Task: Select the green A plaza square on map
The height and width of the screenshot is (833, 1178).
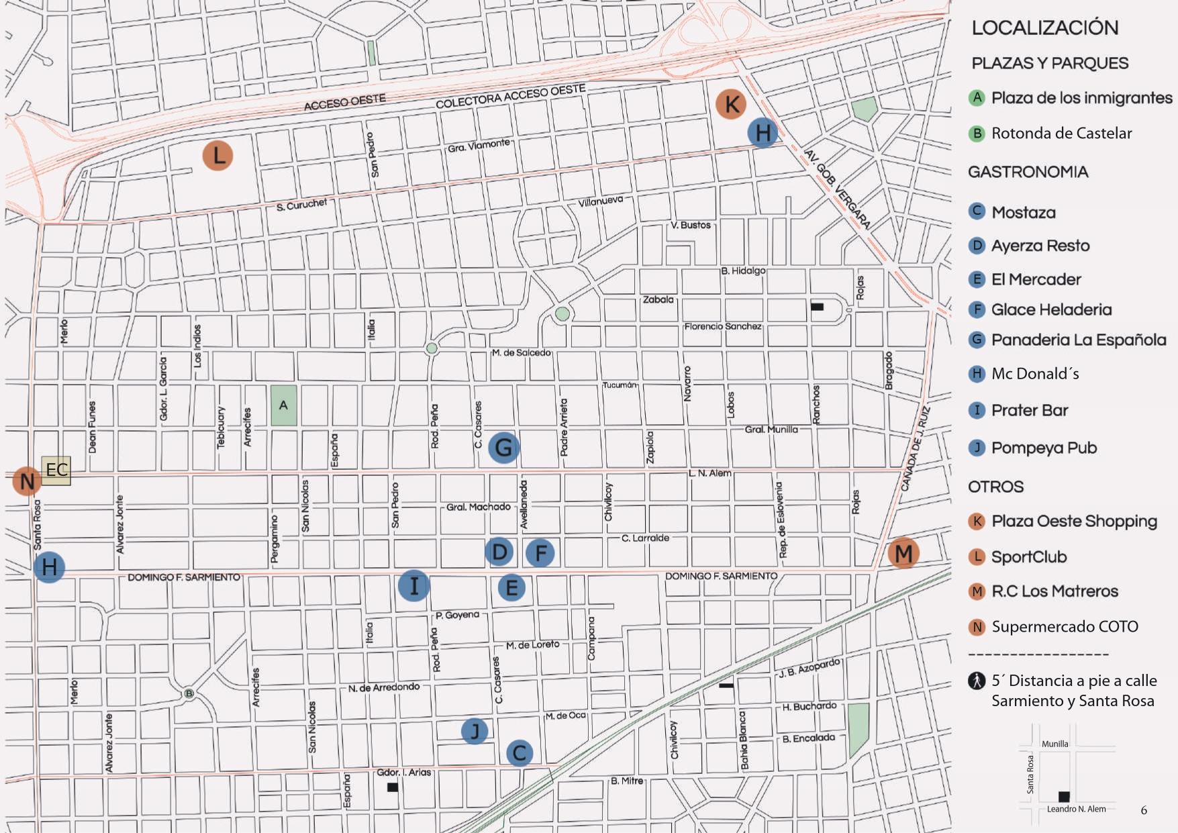Action: [284, 405]
